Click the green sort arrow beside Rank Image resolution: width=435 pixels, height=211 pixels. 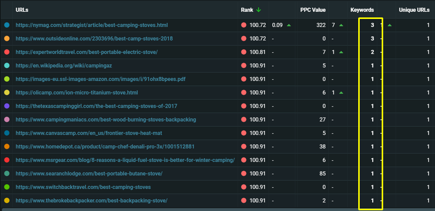(259, 10)
